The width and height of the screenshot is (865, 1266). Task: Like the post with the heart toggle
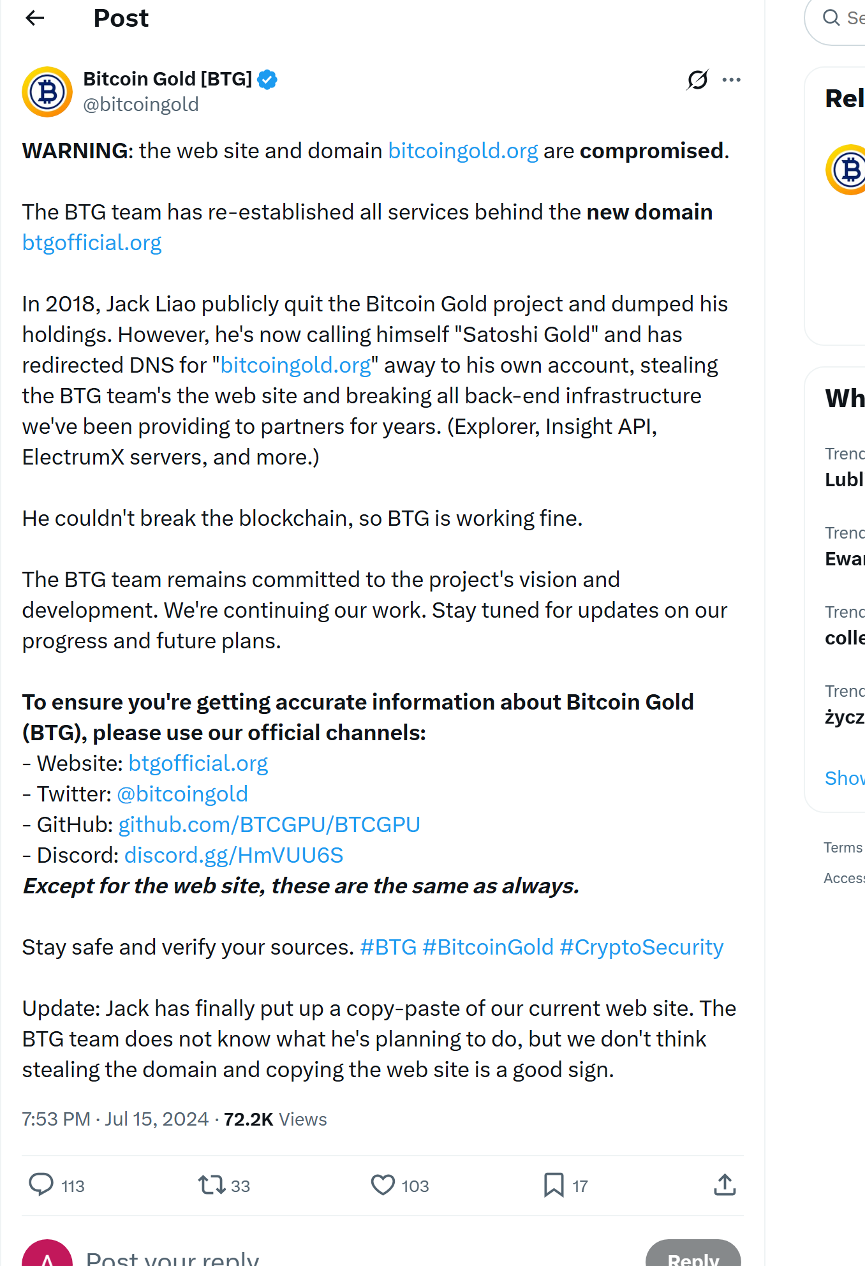[383, 1186]
